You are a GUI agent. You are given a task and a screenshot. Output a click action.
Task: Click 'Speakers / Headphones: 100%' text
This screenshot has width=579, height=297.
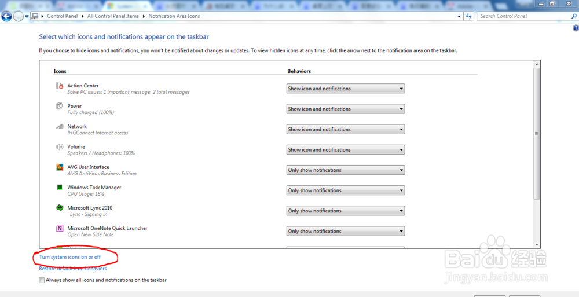click(101, 153)
